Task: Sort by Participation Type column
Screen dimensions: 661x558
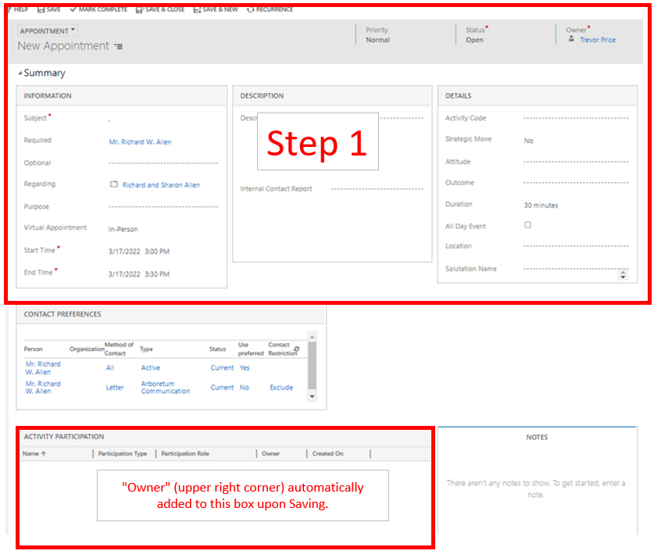Action: pyautogui.click(x=122, y=454)
